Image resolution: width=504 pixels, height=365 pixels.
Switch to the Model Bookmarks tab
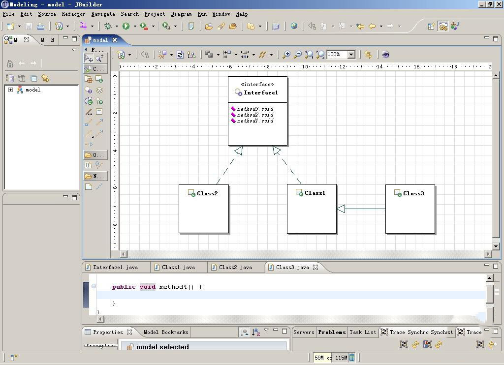166,332
